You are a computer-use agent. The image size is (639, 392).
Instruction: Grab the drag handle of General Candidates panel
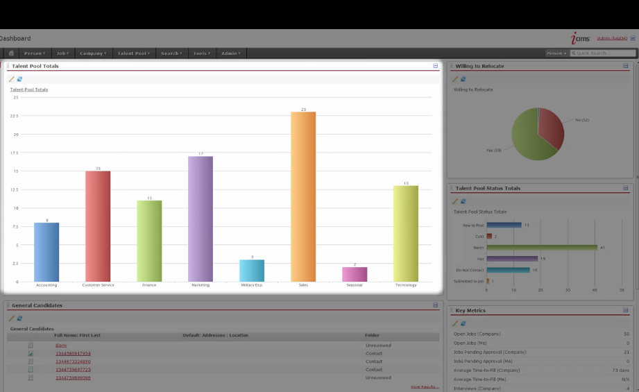pos(8,305)
